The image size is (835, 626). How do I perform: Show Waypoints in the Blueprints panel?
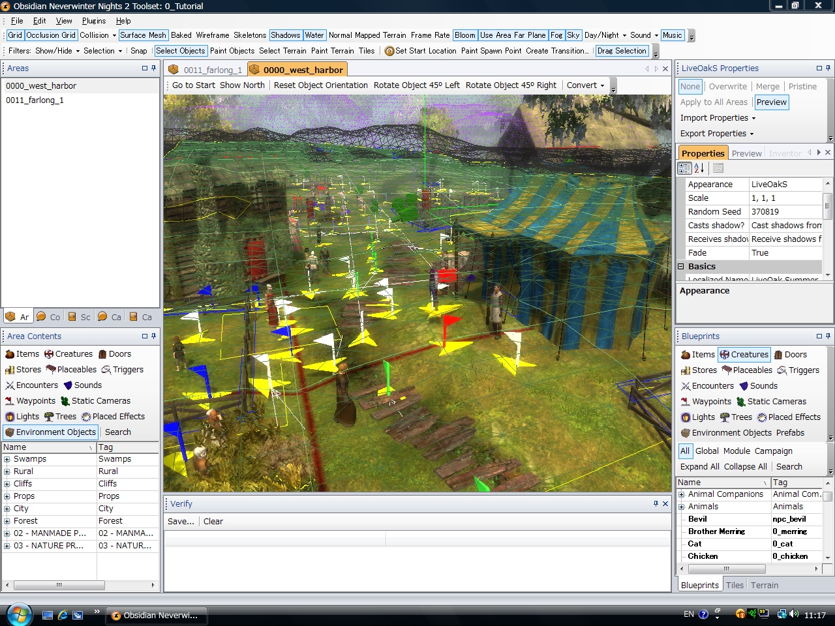pyautogui.click(x=706, y=402)
